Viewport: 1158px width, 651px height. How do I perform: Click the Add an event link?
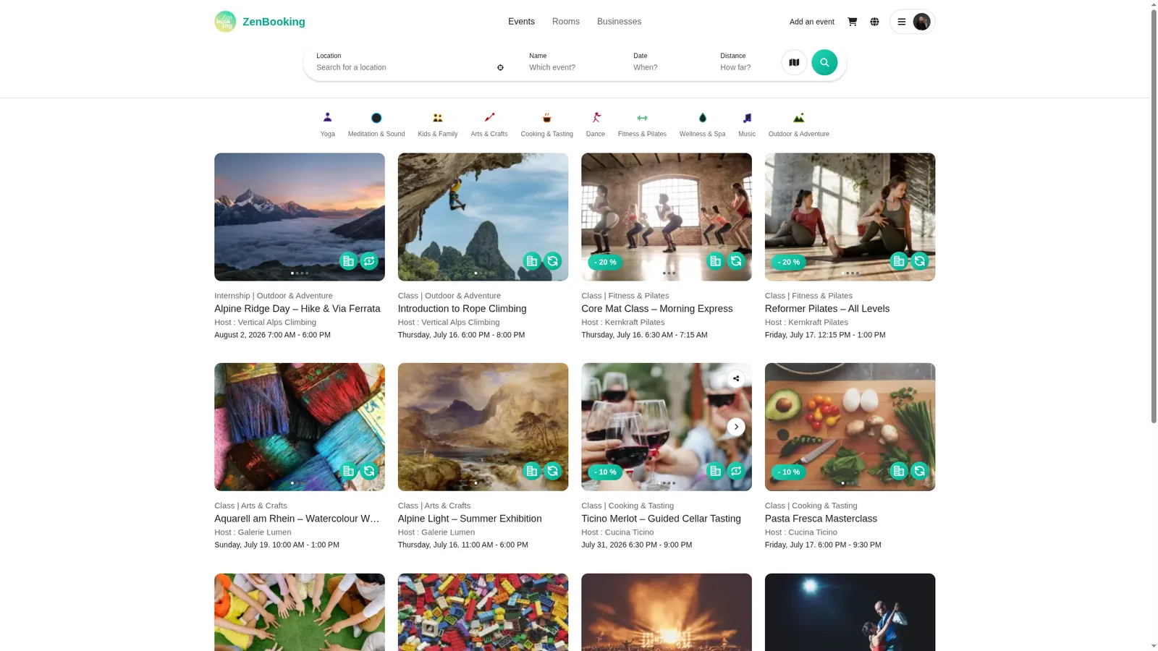pyautogui.click(x=811, y=22)
